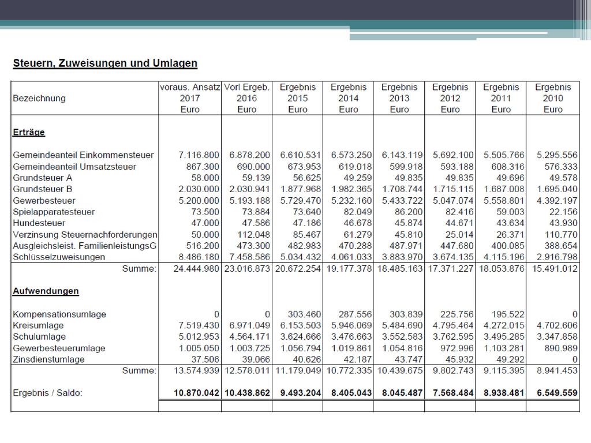The width and height of the screenshot is (591, 443).
Task: Click the row label "Gewerbesteuerumlage"
Action: [x=59, y=348]
